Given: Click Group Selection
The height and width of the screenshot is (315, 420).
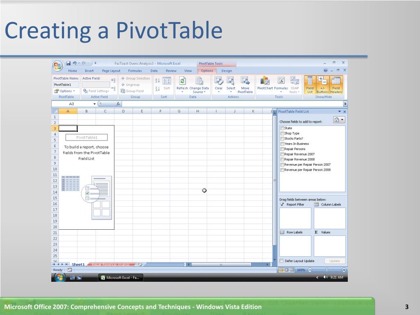Looking at the screenshot, I should pyautogui.click(x=135, y=78).
